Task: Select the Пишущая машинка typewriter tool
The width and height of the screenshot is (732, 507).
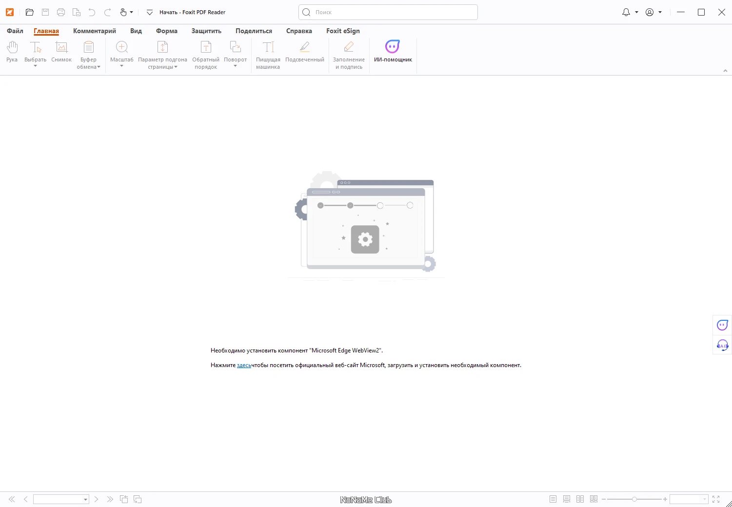Action: 268,55
